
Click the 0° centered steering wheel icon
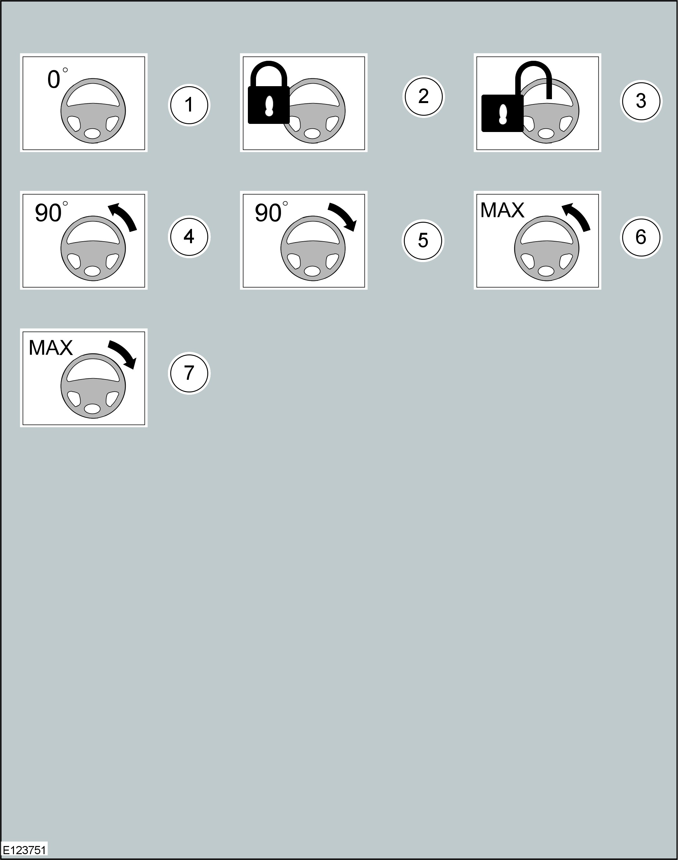click(x=84, y=103)
